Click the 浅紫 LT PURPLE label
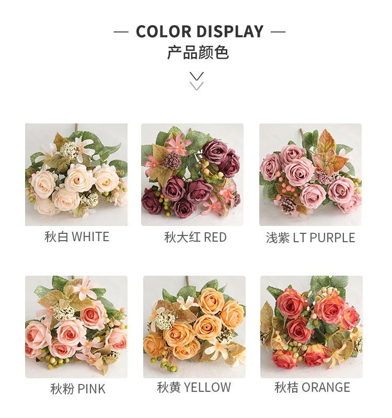This screenshot has width=392, height=418. point(310,238)
